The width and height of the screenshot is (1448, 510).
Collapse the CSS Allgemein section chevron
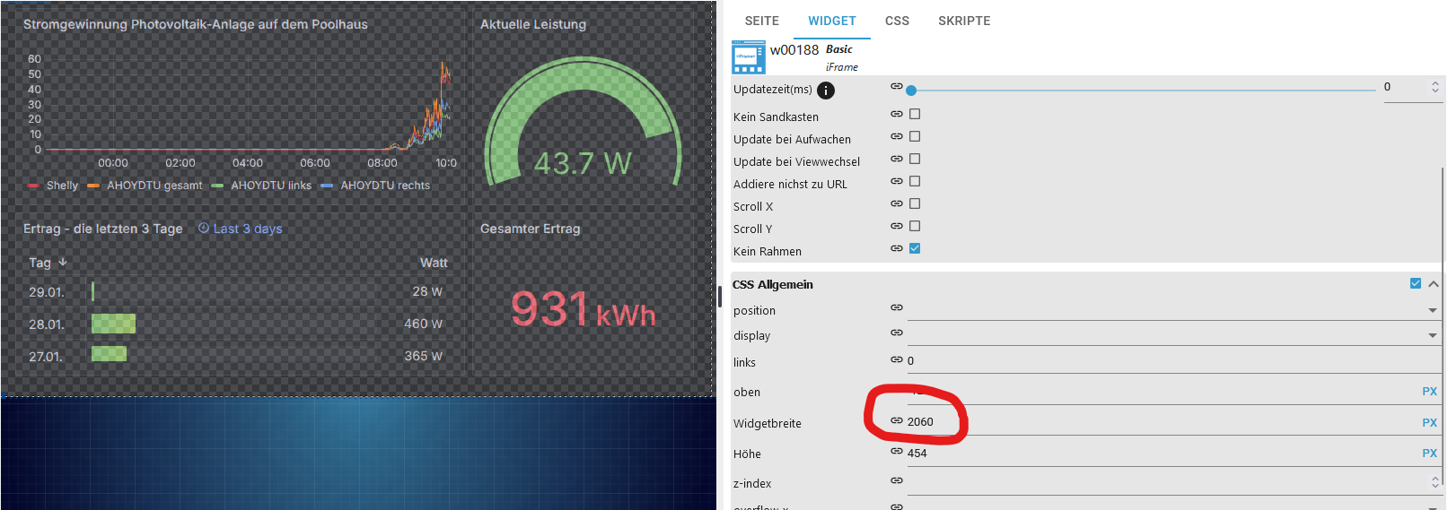(x=1434, y=284)
